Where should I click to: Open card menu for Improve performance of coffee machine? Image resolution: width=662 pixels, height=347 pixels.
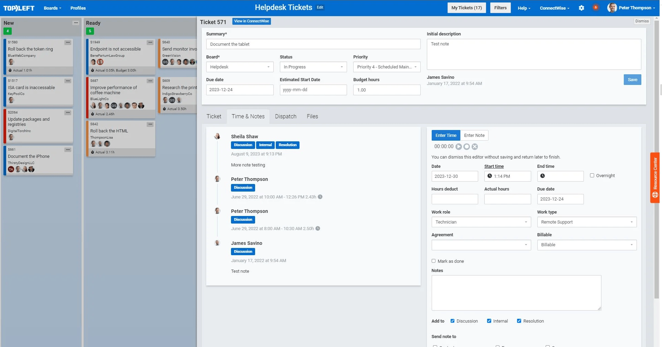click(150, 81)
